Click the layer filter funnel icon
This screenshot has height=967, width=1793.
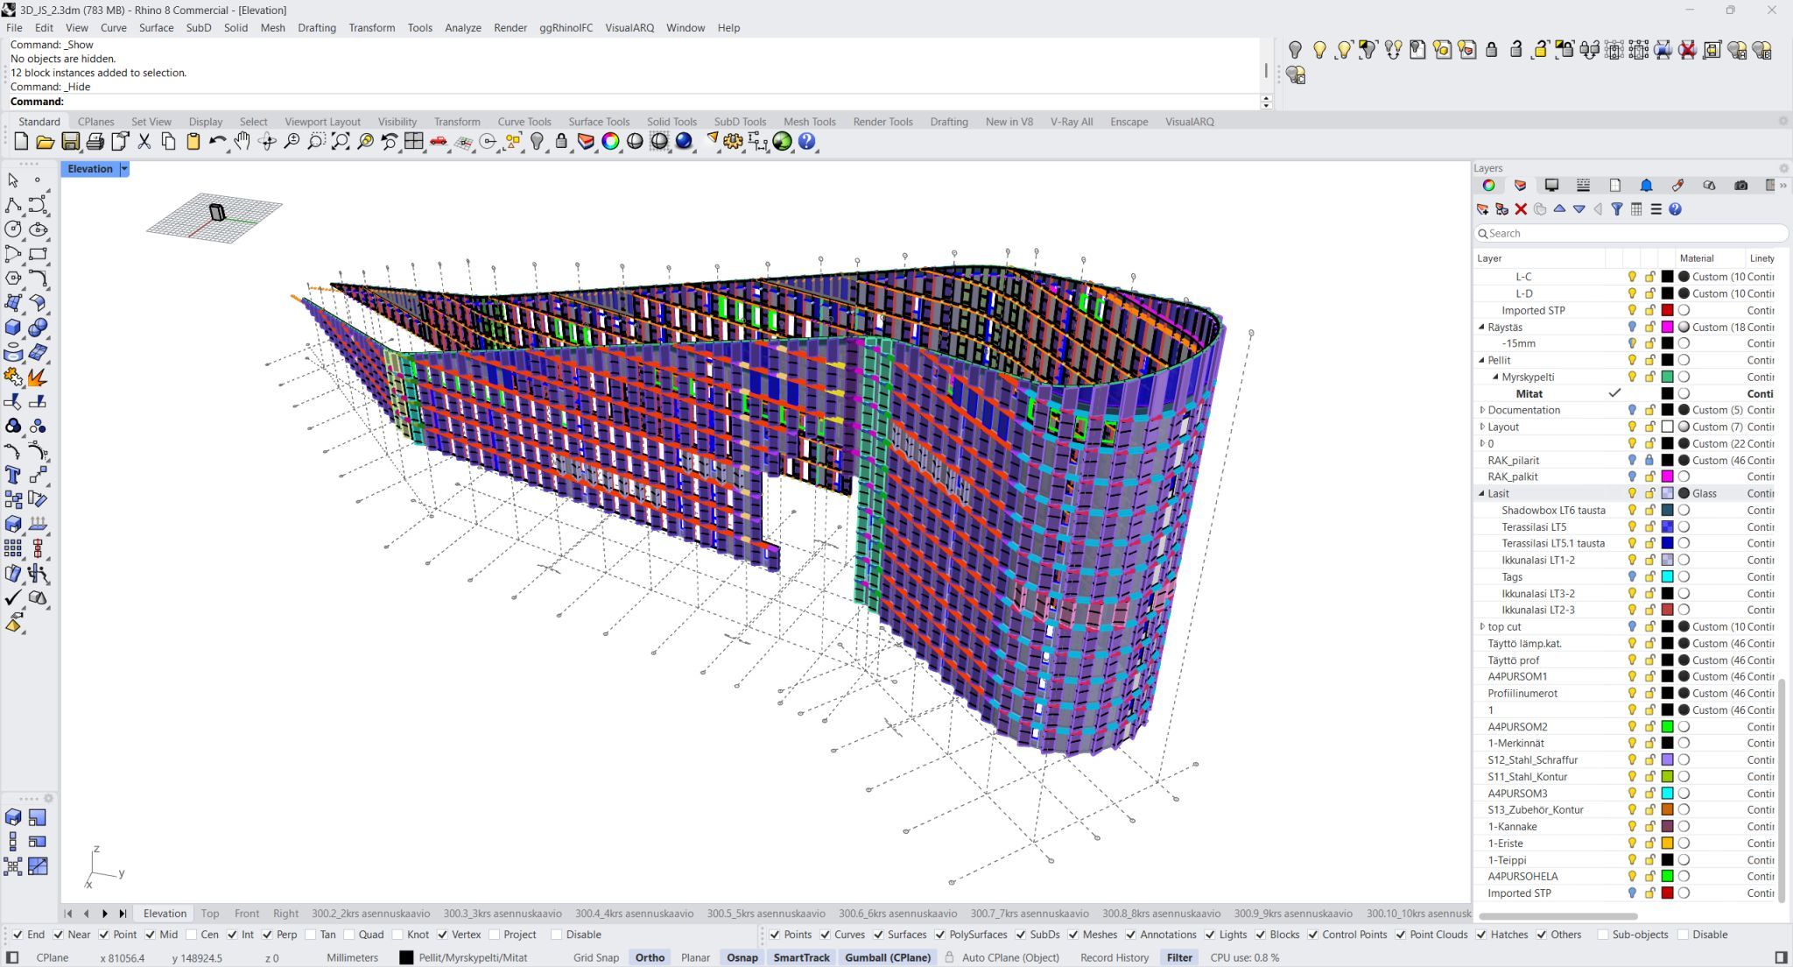[1616, 209]
